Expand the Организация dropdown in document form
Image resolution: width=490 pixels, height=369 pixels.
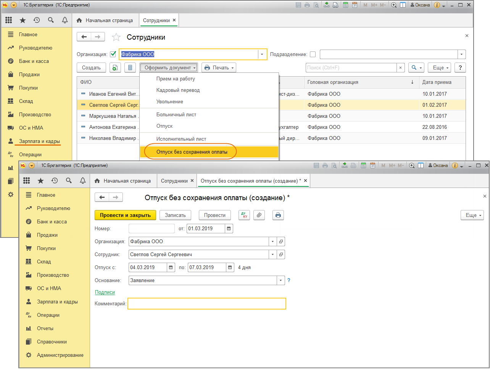pyautogui.click(x=272, y=242)
